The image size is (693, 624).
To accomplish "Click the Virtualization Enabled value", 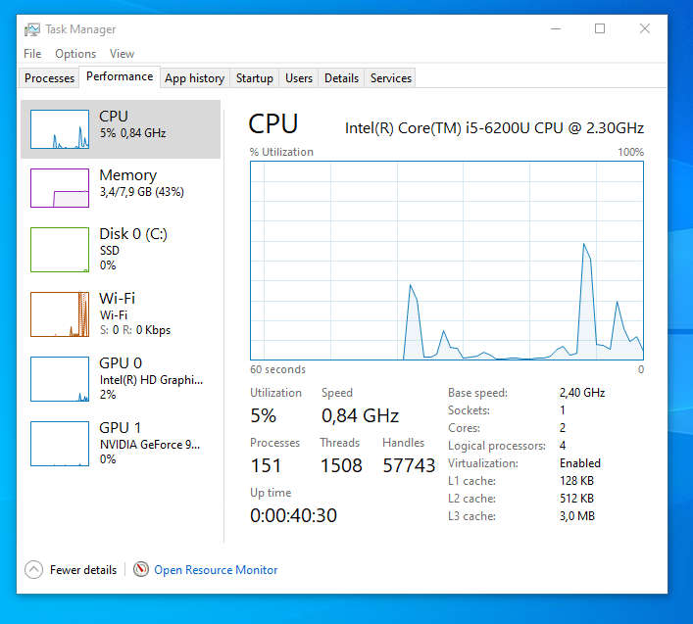I will coord(580,463).
